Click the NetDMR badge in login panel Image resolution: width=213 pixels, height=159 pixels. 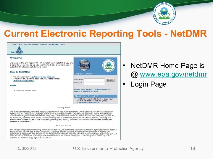point(84,65)
